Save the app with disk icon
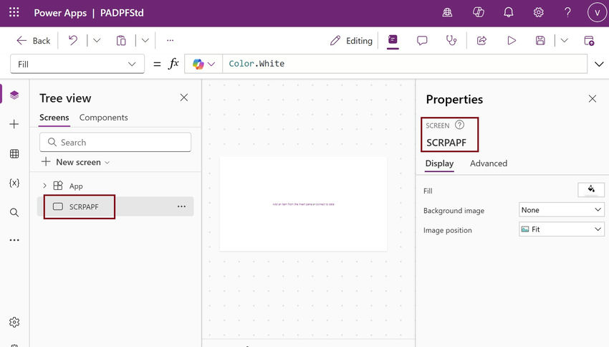The image size is (609, 347). pyautogui.click(x=540, y=40)
